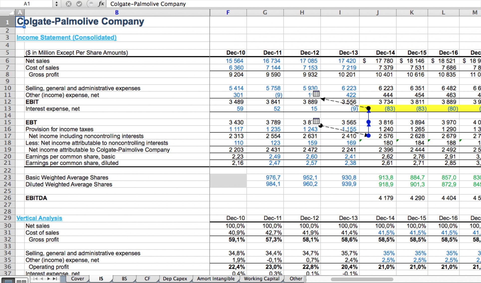Image resolution: width=481 pixels, height=283 pixels.
Task: Open the Name Box stepper arrows
Action: click(x=56, y=4)
